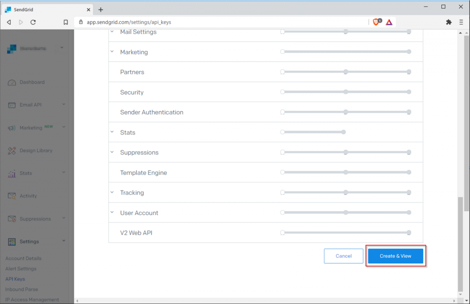This screenshot has width=470, height=304.
Task: Open Inbound Parse link
Action: pos(22,289)
